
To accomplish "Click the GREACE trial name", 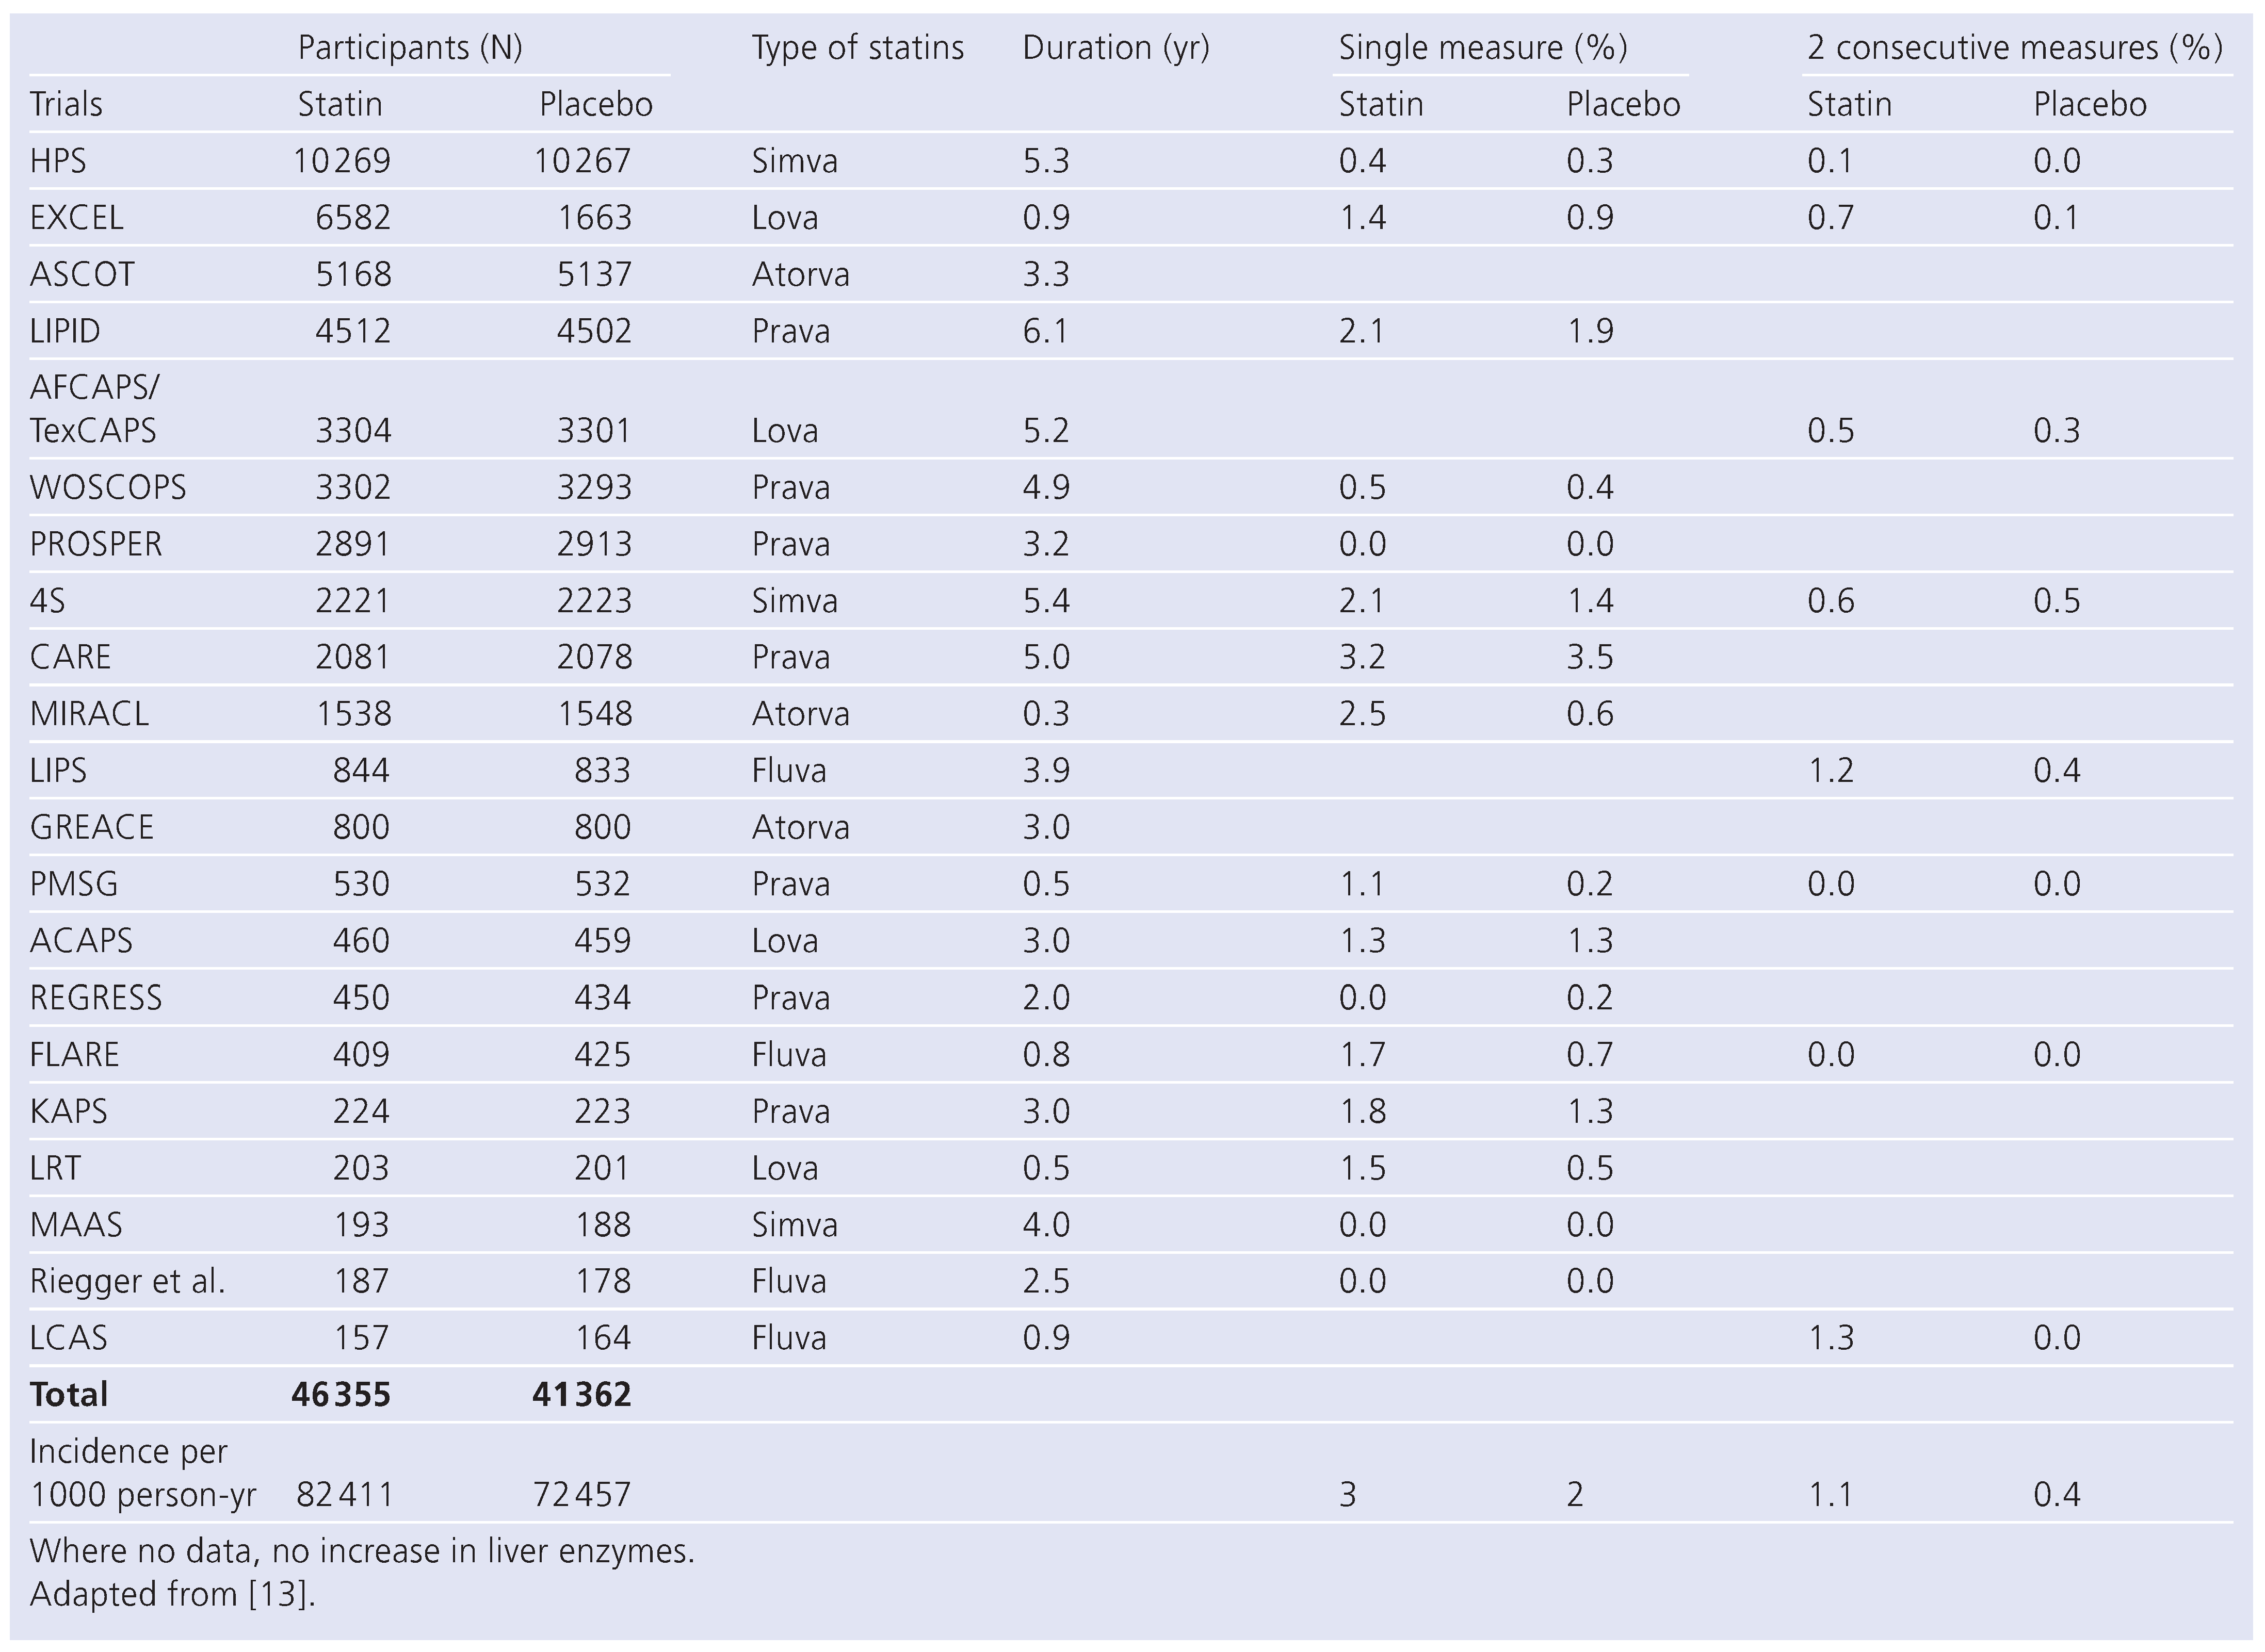I will tap(91, 828).
